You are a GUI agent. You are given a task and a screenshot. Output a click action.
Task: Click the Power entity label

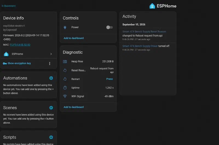(75, 27)
